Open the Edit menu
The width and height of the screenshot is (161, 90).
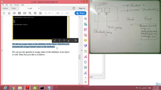click(x=7, y=5)
